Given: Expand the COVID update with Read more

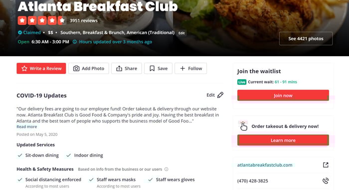Looking at the screenshot, I should click(x=27, y=127).
